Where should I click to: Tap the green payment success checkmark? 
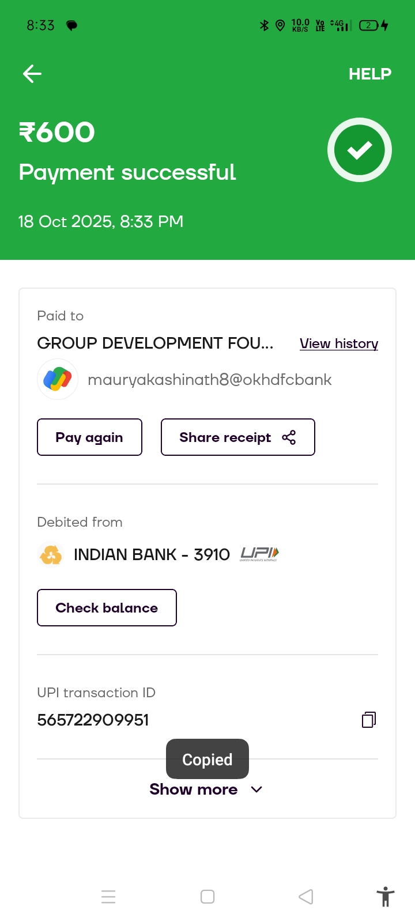click(360, 150)
